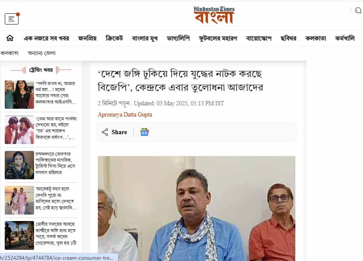
Task: Open the hamburger menu icon
Action: (x=12, y=19)
